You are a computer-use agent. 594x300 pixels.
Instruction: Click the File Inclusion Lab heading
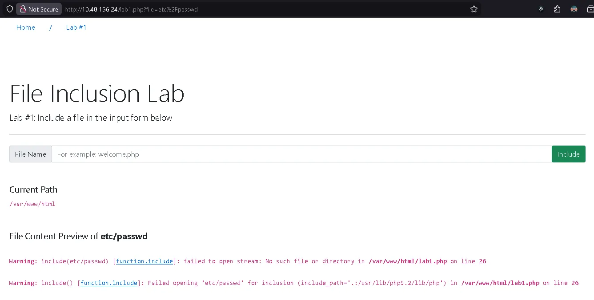tap(97, 94)
